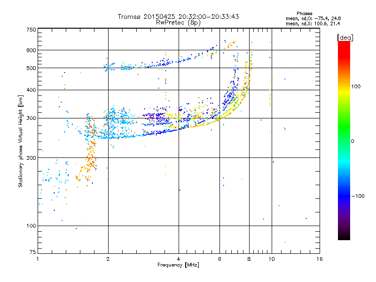Click the 'Frequency [MHz]' axis label

[178, 265]
